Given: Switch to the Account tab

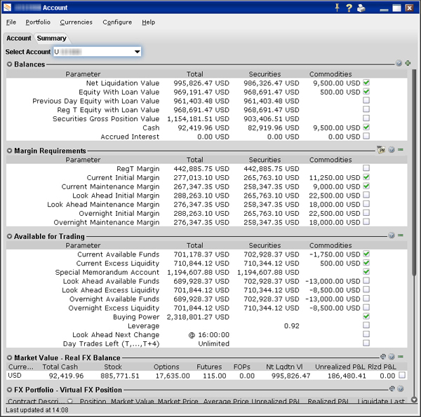Looking at the screenshot, I should (x=19, y=39).
